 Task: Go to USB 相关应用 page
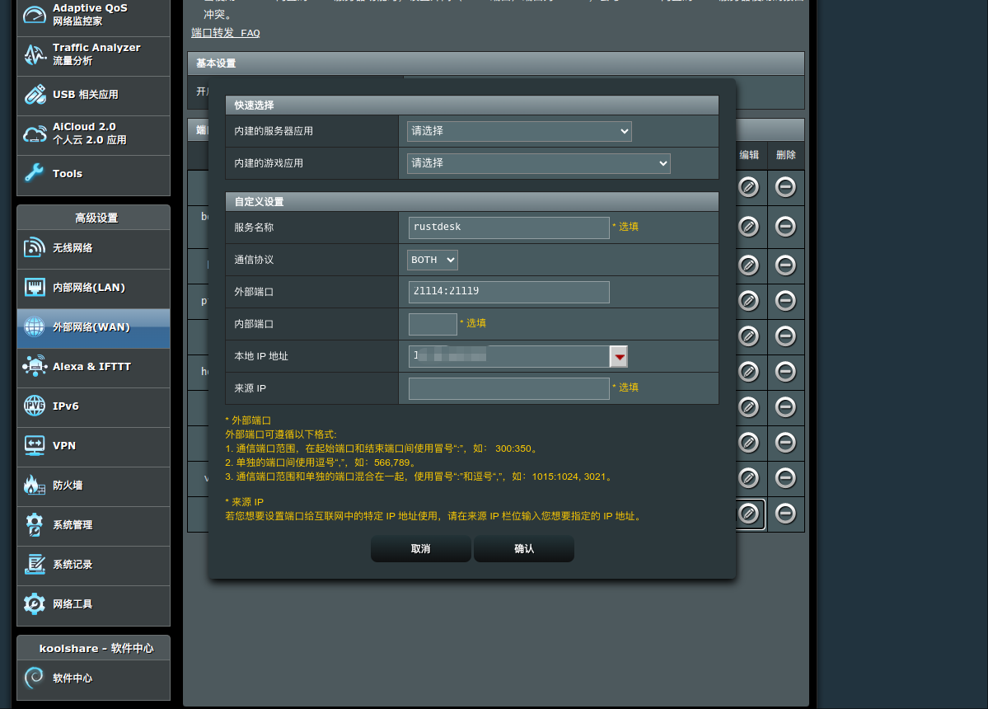93,95
